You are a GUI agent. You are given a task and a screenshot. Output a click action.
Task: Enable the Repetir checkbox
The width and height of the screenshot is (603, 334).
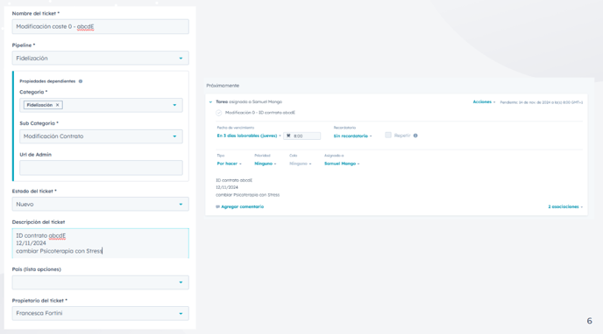click(388, 135)
